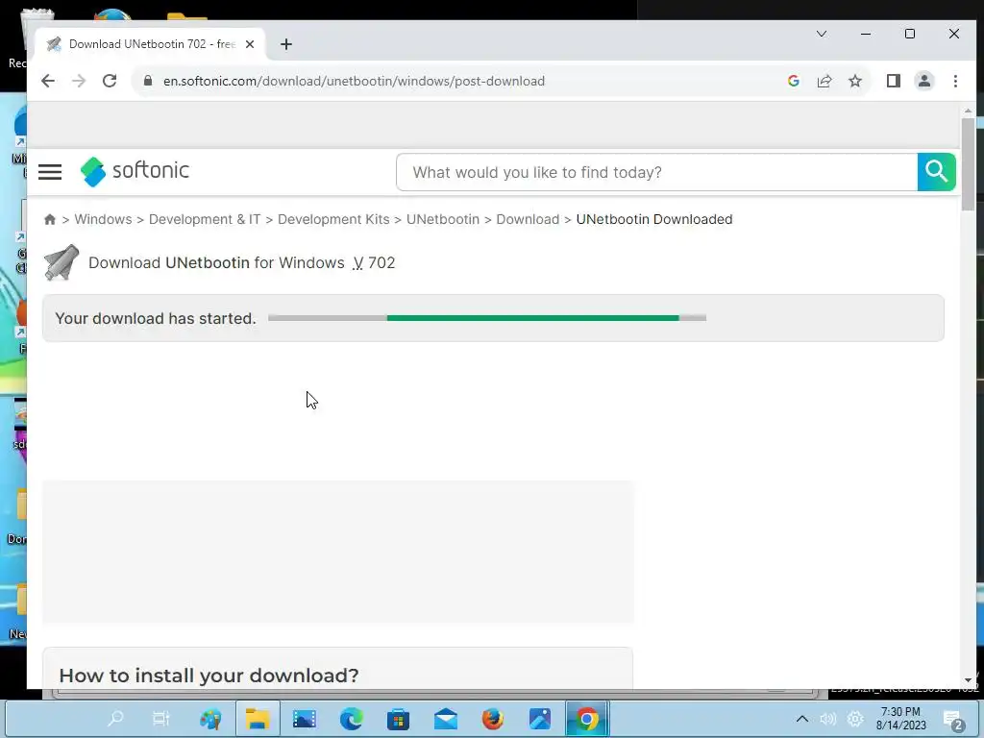This screenshot has width=984, height=738.
Task: Open the tab search dropdown
Action: coord(821,34)
